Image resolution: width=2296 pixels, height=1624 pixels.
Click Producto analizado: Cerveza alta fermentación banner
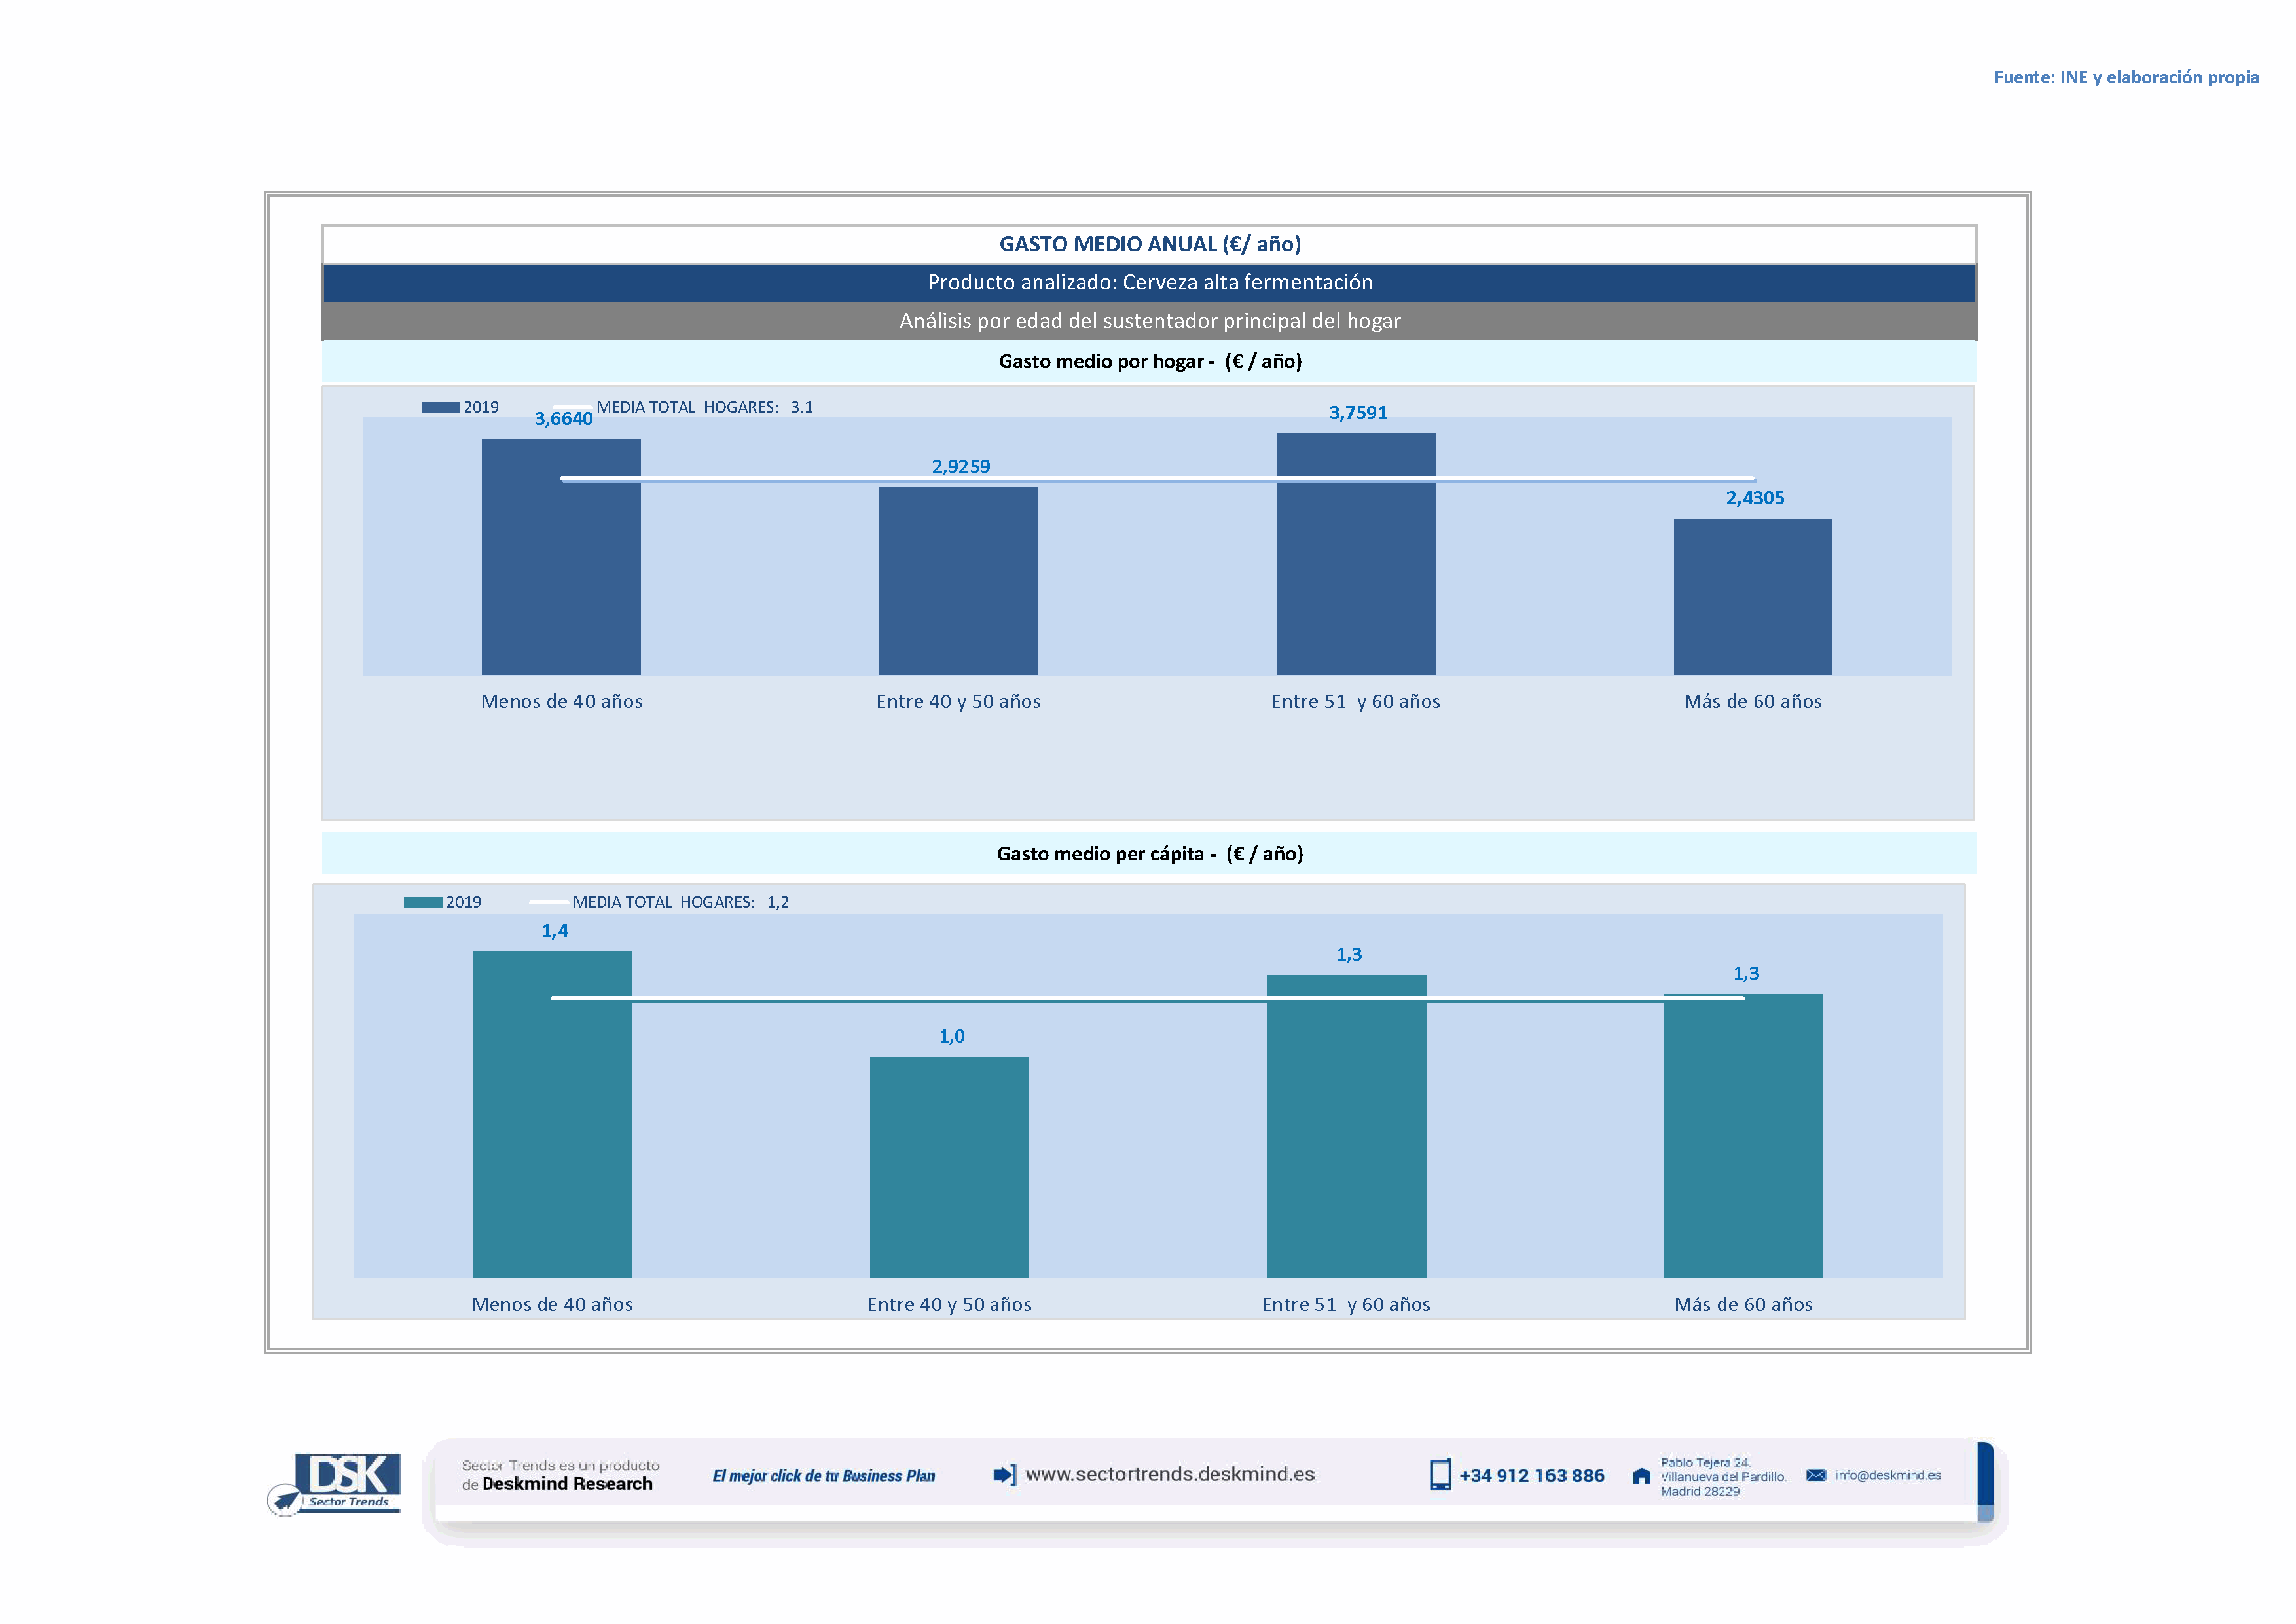point(1149,283)
